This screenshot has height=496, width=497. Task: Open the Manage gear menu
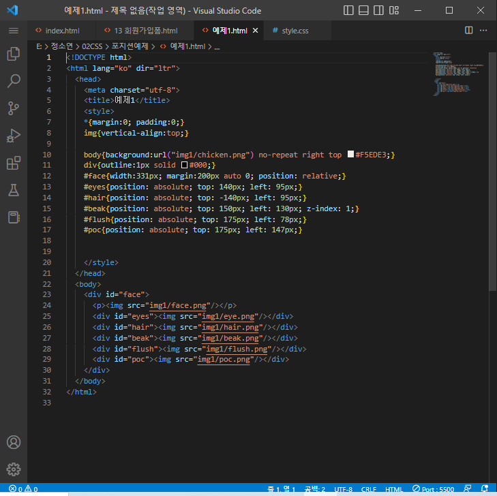tap(14, 469)
